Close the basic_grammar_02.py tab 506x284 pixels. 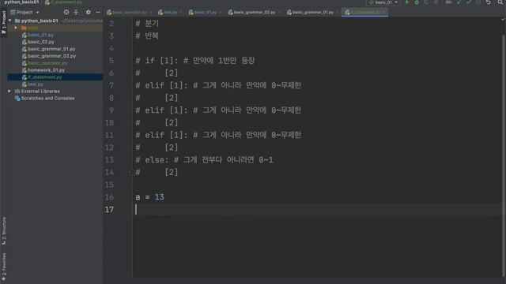coord(279,13)
